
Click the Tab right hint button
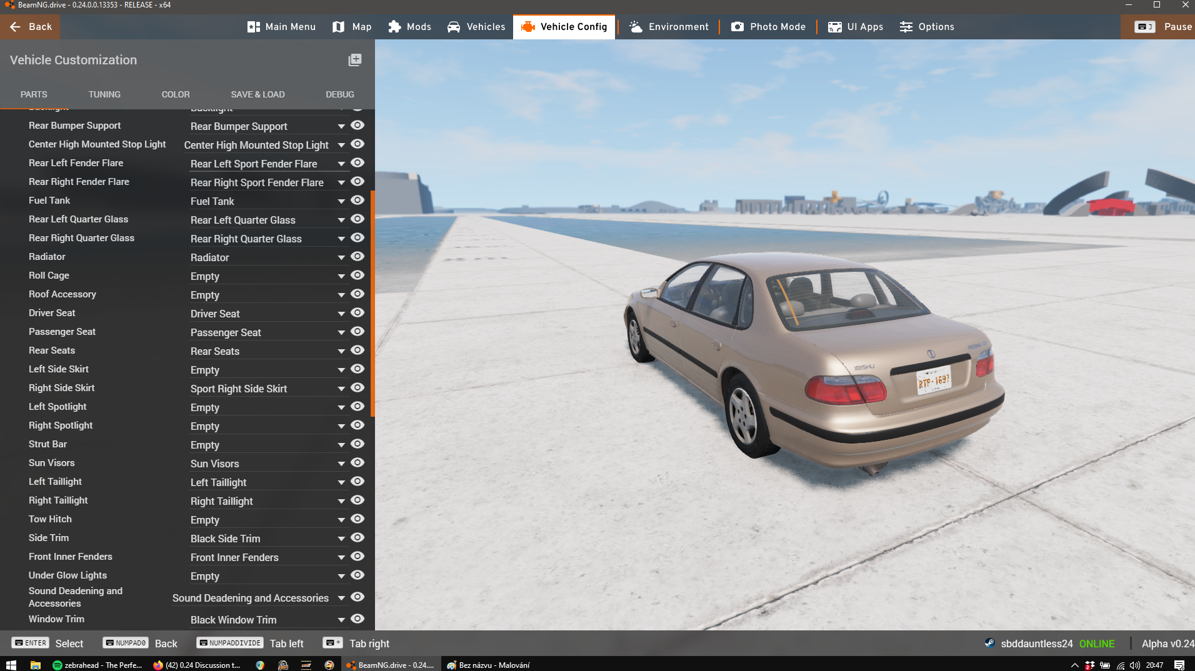(369, 644)
